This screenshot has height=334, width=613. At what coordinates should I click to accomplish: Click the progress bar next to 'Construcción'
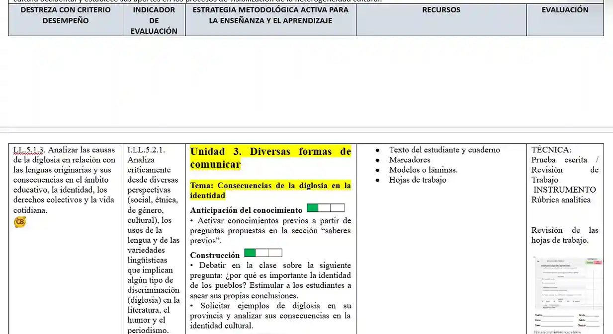(x=263, y=253)
